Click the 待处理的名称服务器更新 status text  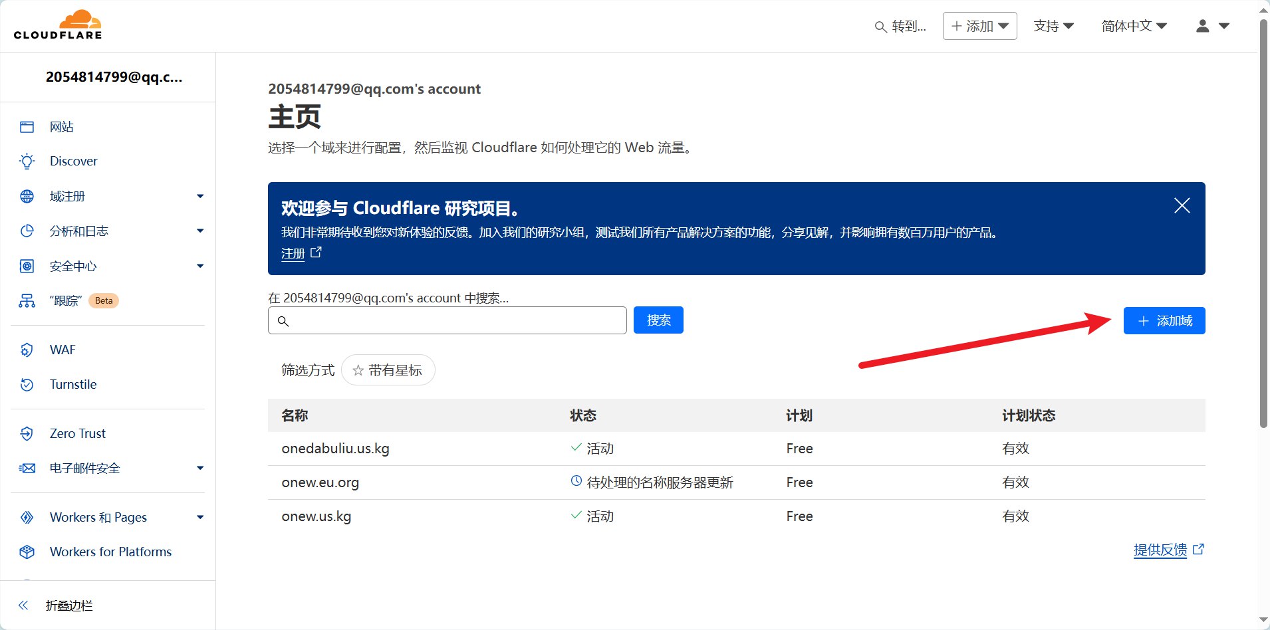[x=660, y=482]
